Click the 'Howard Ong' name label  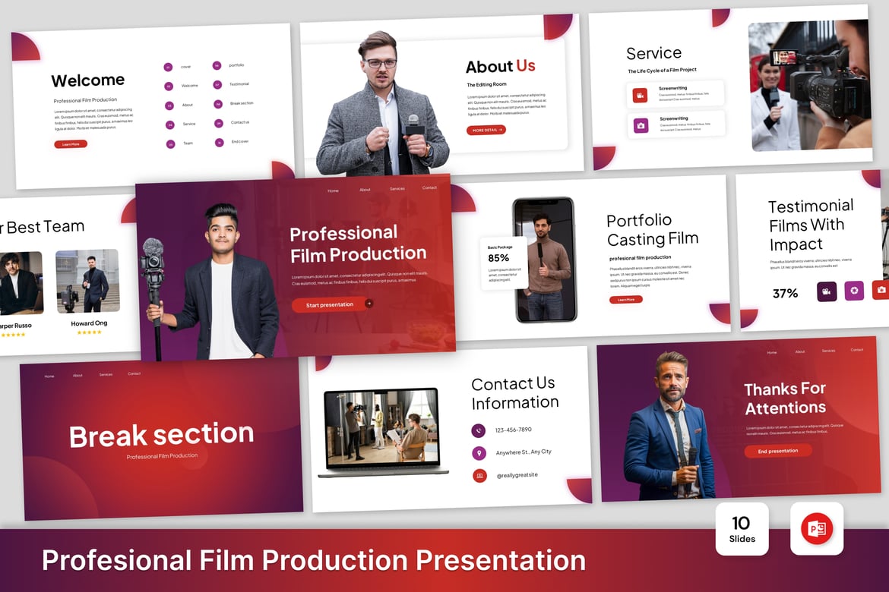[x=89, y=323]
